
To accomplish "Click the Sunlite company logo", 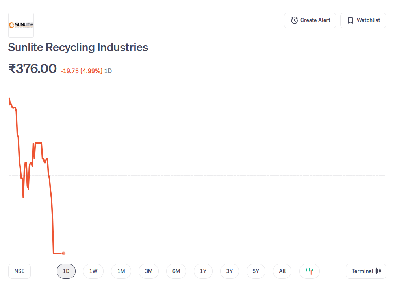I will 21,25.
